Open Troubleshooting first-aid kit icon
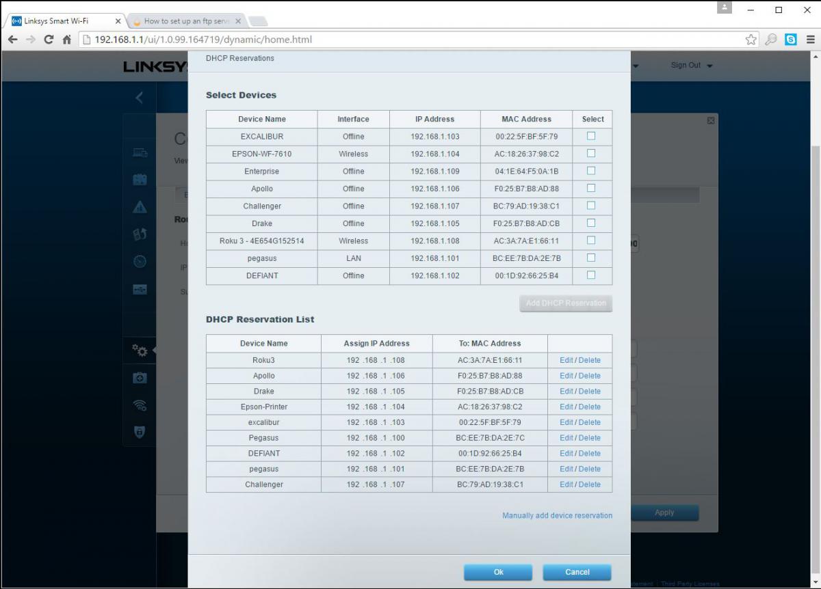The height and width of the screenshot is (589, 821). pos(140,378)
